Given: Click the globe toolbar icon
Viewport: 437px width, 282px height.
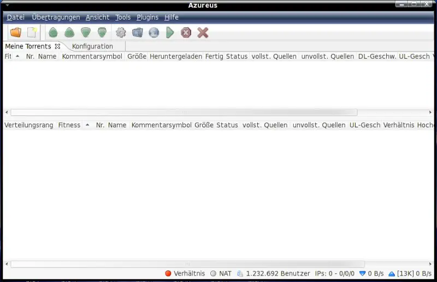Looking at the screenshot, I should (154, 33).
